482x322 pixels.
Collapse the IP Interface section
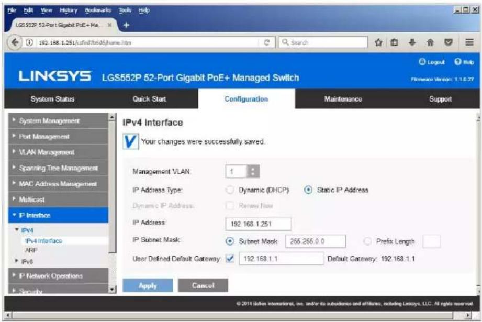58,215
